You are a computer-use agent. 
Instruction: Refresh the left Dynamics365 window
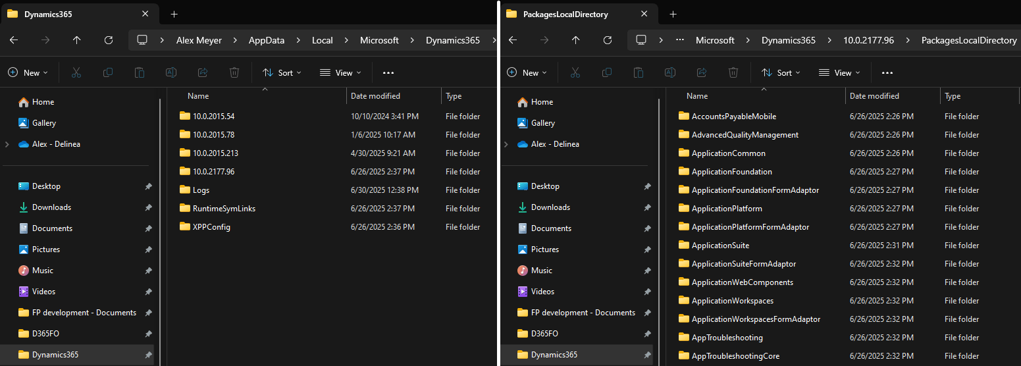pos(109,40)
